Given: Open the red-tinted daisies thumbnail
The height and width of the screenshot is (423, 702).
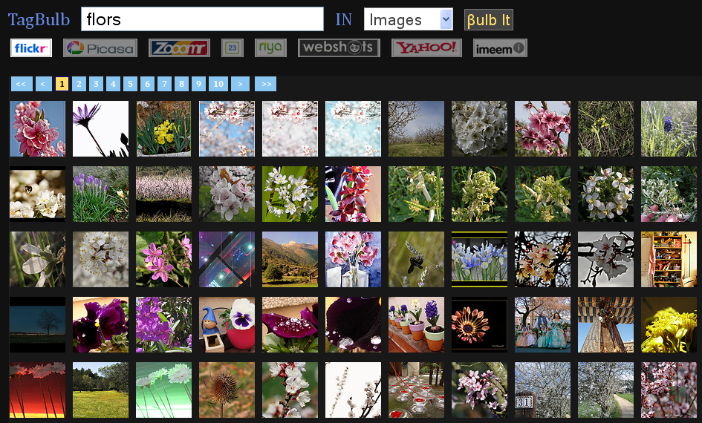Looking at the screenshot, I should (38, 390).
